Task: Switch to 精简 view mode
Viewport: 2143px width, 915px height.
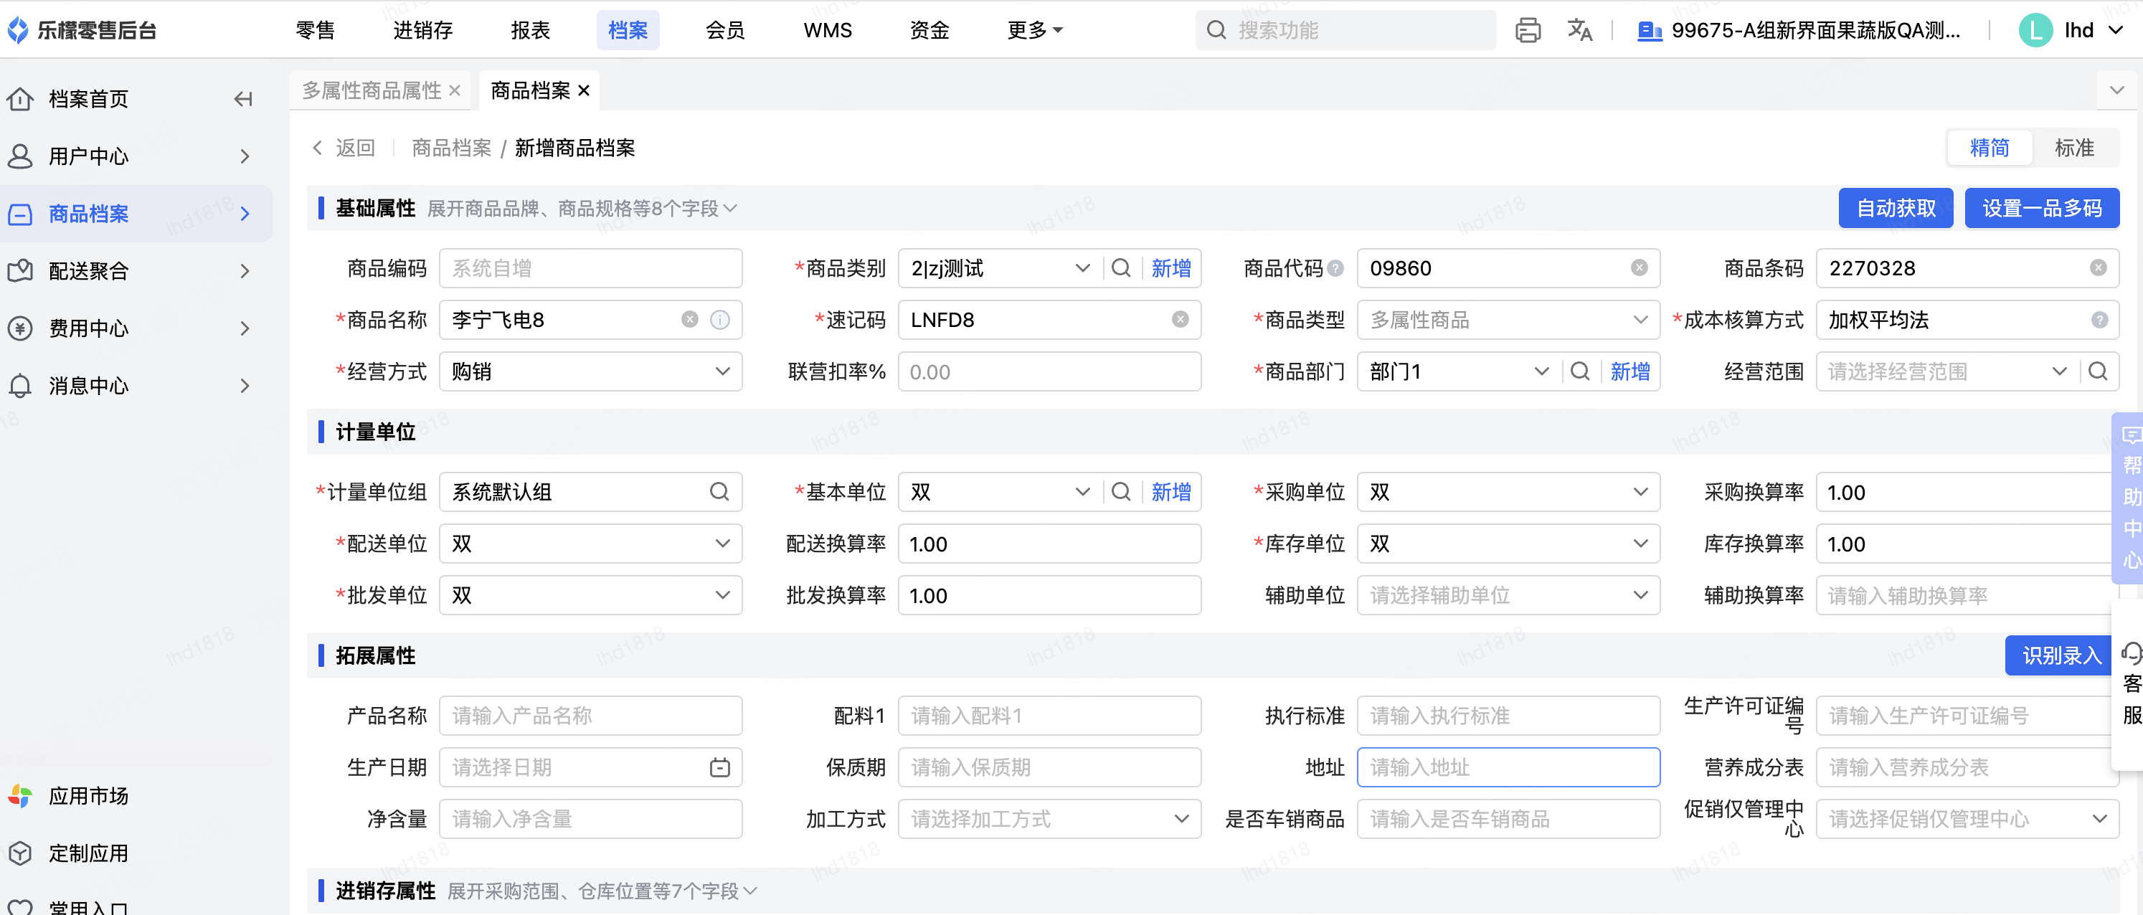Action: (x=1989, y=148)
